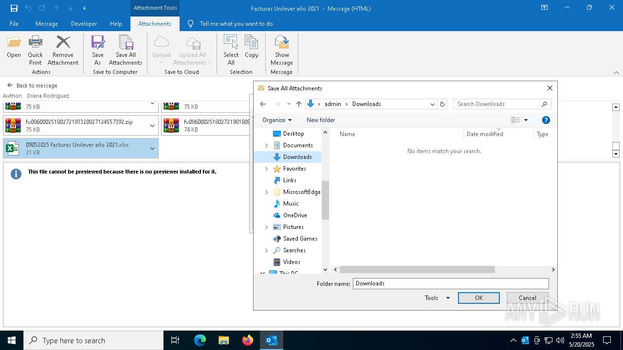Click the Save icon in title bar

point(14,8)
